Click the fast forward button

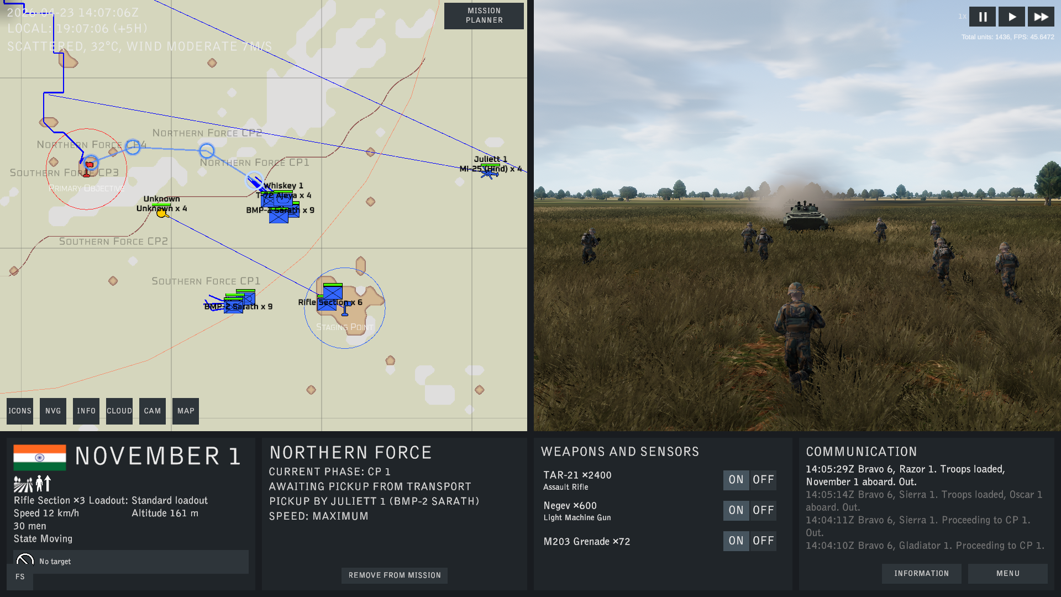[1041, 17]
